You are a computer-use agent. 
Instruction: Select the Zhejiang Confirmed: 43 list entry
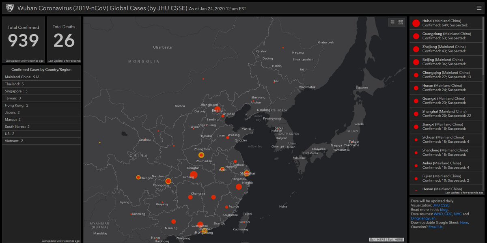(445, 49)
